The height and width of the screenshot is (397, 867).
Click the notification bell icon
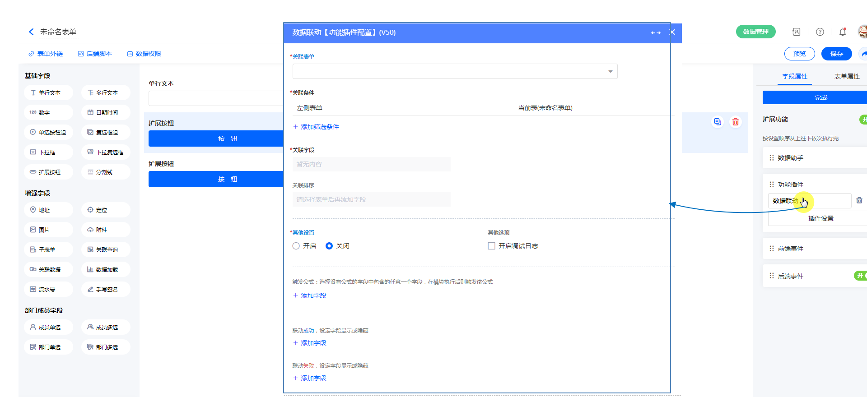(x=842, y=32)
